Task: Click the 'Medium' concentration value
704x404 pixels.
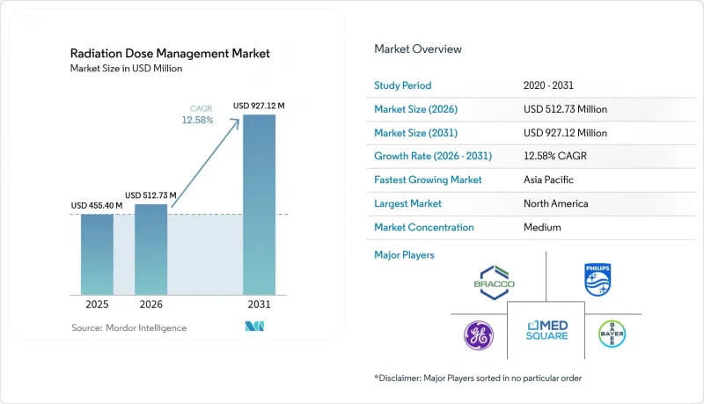Action: pyautogui.click(x=542, y=227)
